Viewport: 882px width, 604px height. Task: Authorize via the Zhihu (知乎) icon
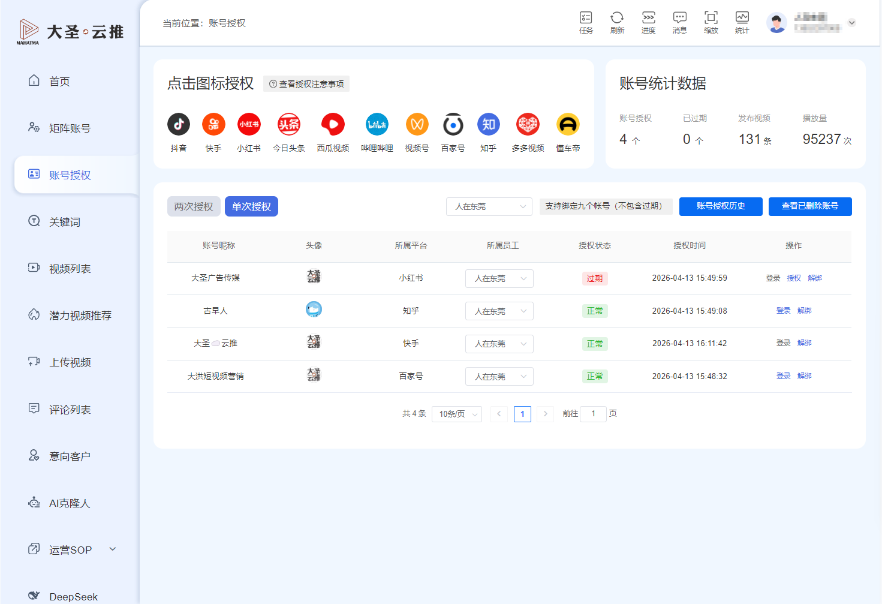pos(488,124)
